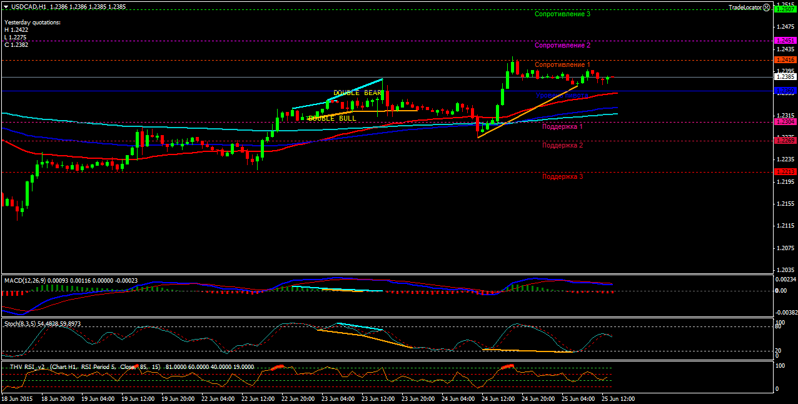Click the red 1.2269 price tag

click(x=785, y=141)
